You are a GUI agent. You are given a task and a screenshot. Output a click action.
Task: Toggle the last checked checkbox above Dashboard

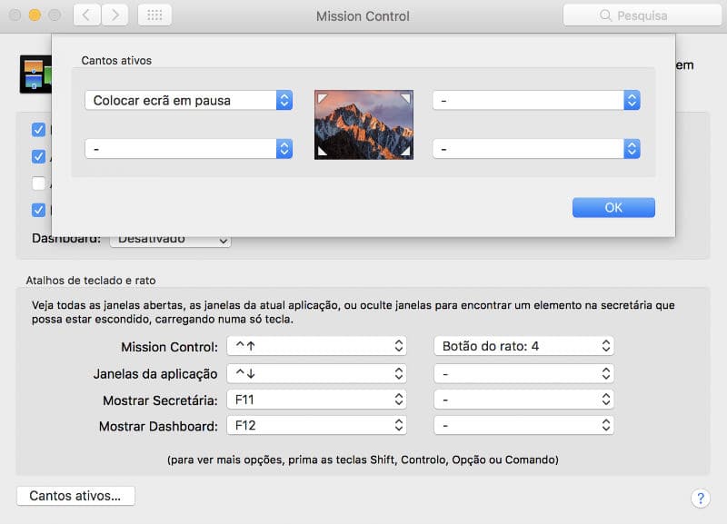pyautogui.click(x=38, y=210)
